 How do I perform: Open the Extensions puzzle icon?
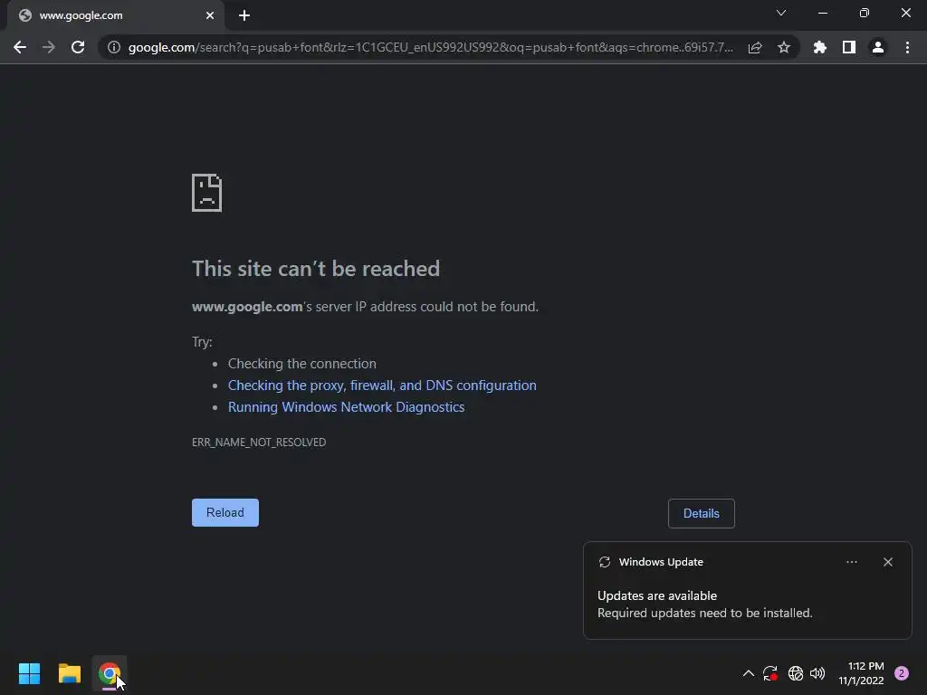820,47
